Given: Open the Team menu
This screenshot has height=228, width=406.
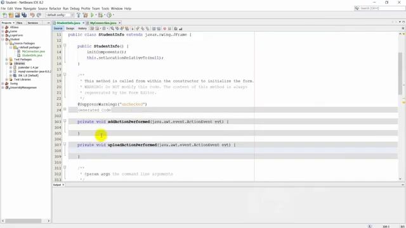Looking at the screenshot, I should click(96, 8).
